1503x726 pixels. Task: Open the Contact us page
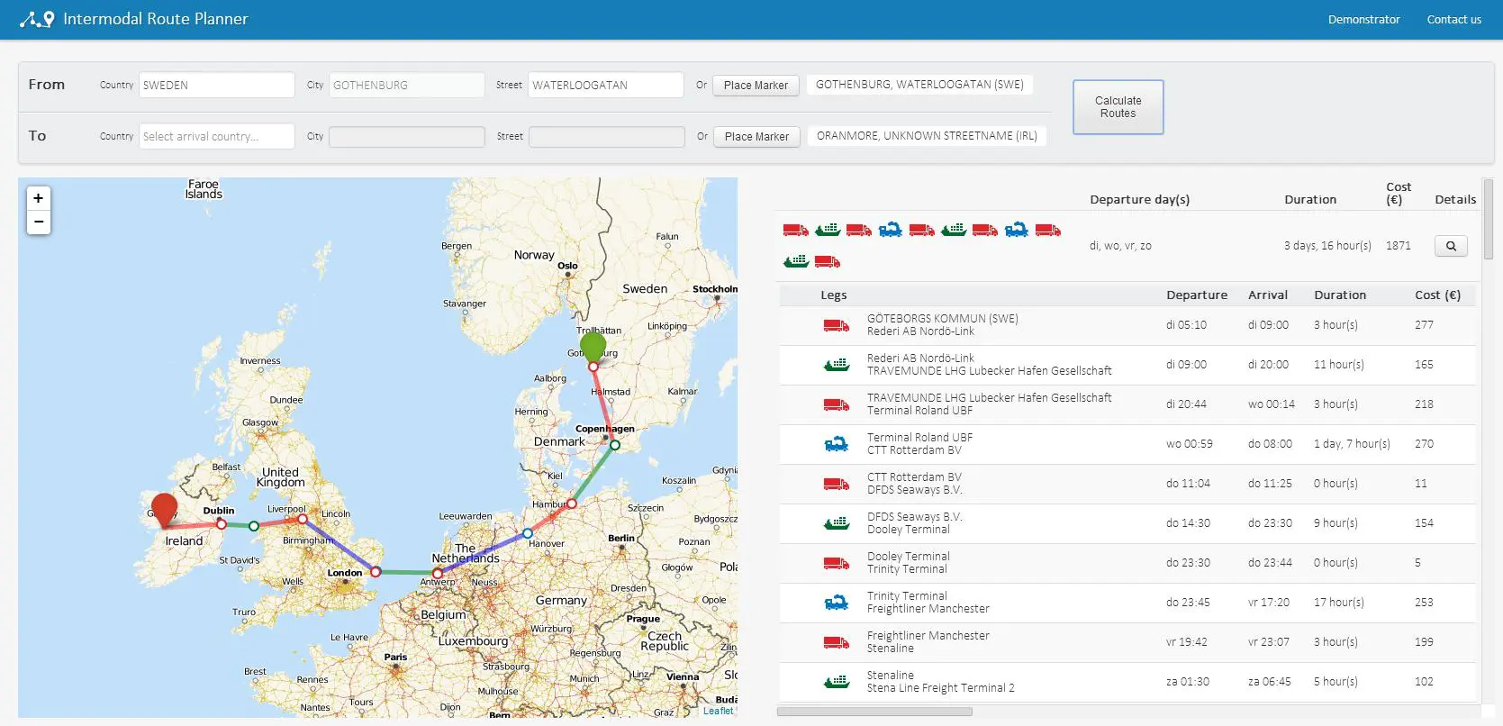(x=1453, y=19)
